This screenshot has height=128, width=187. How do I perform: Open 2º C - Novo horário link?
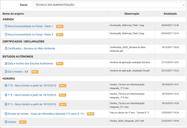pos(32,104)
